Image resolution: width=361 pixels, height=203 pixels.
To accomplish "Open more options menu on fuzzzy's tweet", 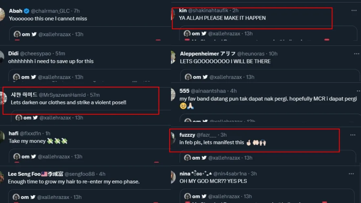I will click(352, 135).
